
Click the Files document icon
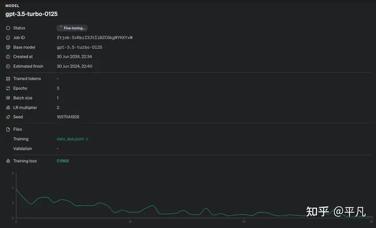pyautogui.click(x=8, y=129)
